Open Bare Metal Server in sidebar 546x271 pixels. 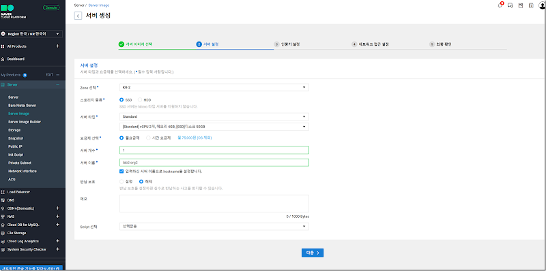23,106
